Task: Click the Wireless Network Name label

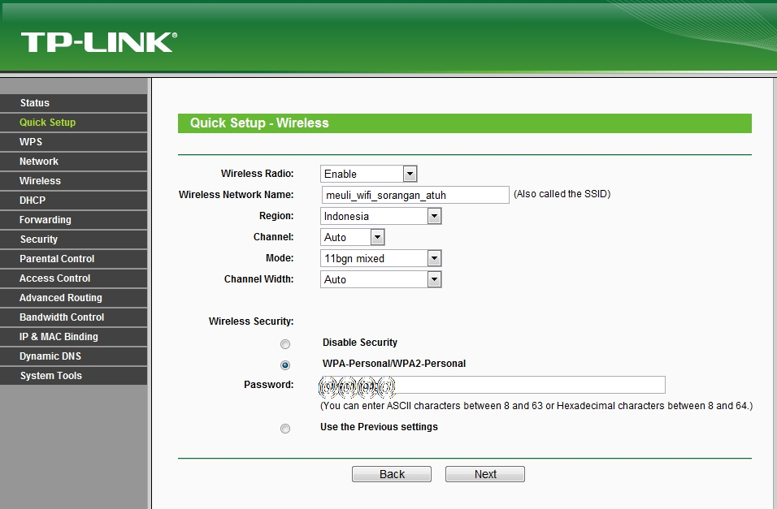Action: (x=236, y=195)
